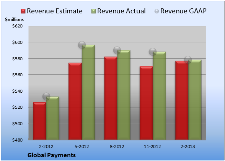Click the '2-2013' x-axis label
This screenshot has height=161, width=225.
click(x=188, y=147)
